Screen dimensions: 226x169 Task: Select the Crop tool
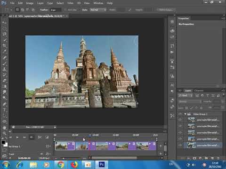(4, 46)
